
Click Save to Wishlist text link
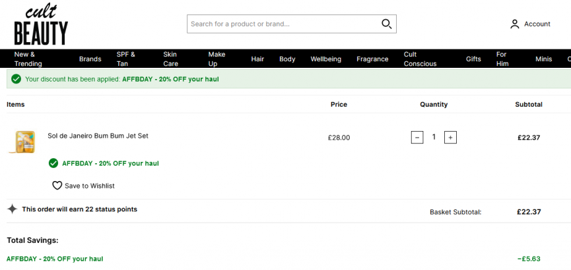pyautogui.click(x=90, y=186)
